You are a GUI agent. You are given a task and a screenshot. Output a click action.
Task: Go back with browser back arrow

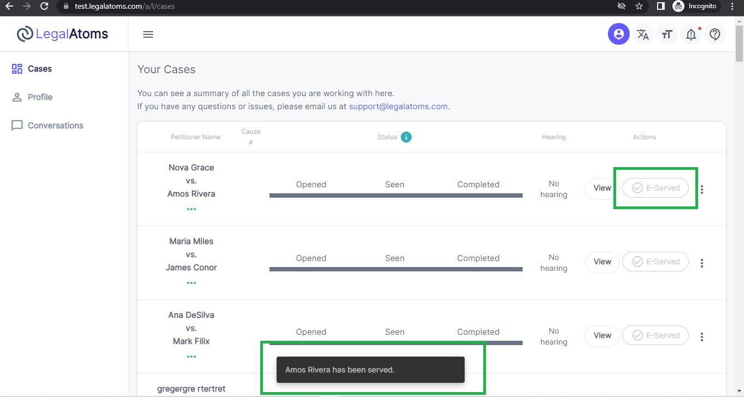[x=9, y=7]
